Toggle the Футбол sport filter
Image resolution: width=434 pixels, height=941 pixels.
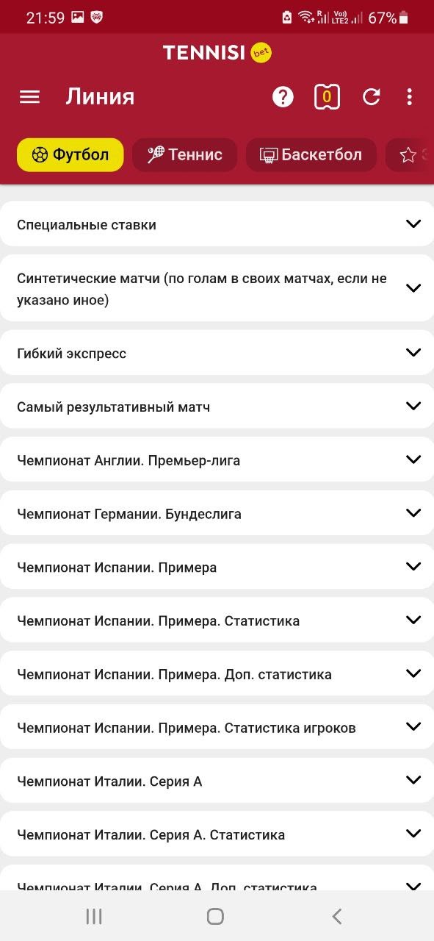click(70, 155)
